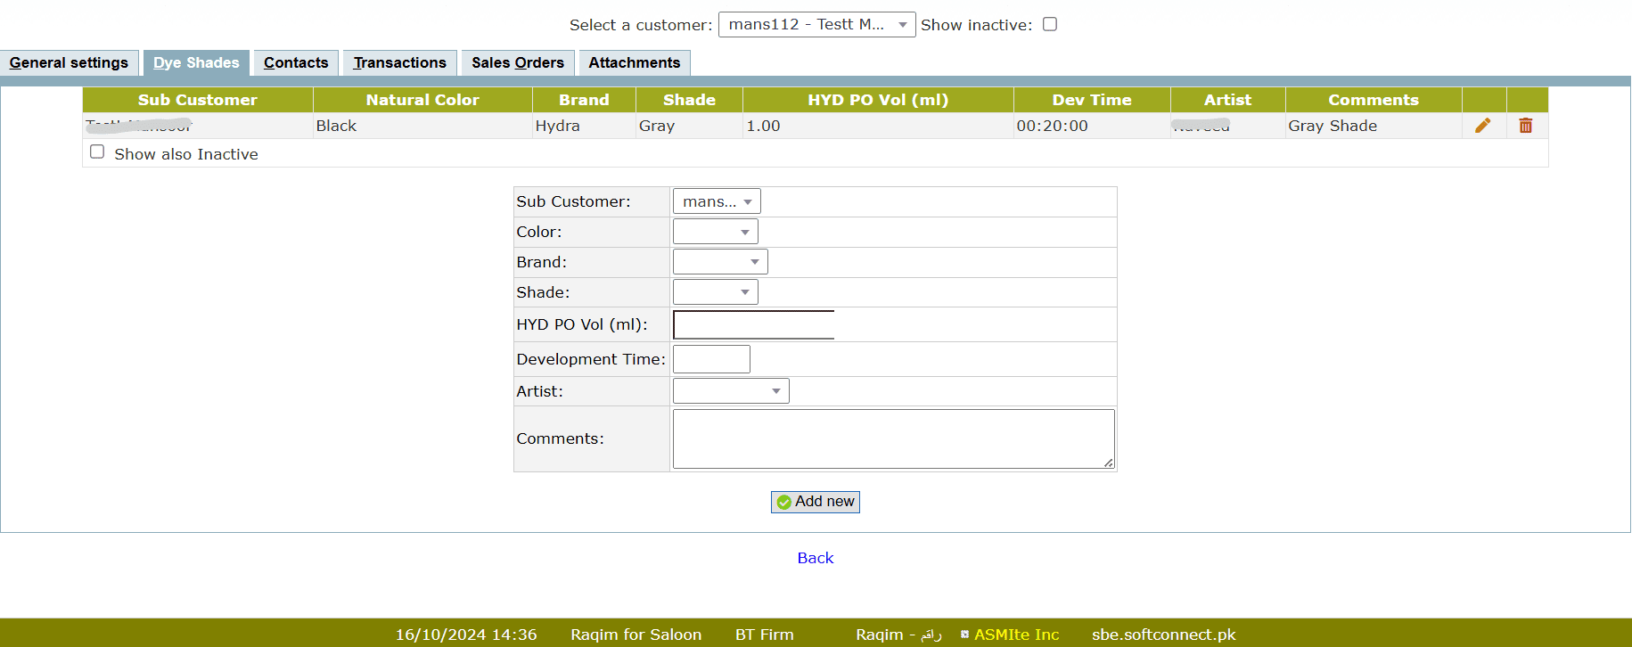Focus the HYD PO Vol (ml) input field
1632x647 pixels.
(x=754, y=324)
